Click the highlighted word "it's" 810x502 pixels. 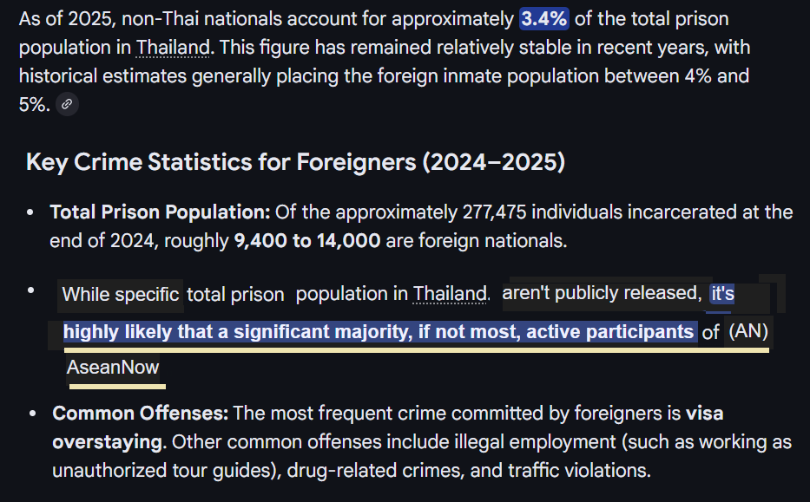pyautogui.click(x=722, y=294)
